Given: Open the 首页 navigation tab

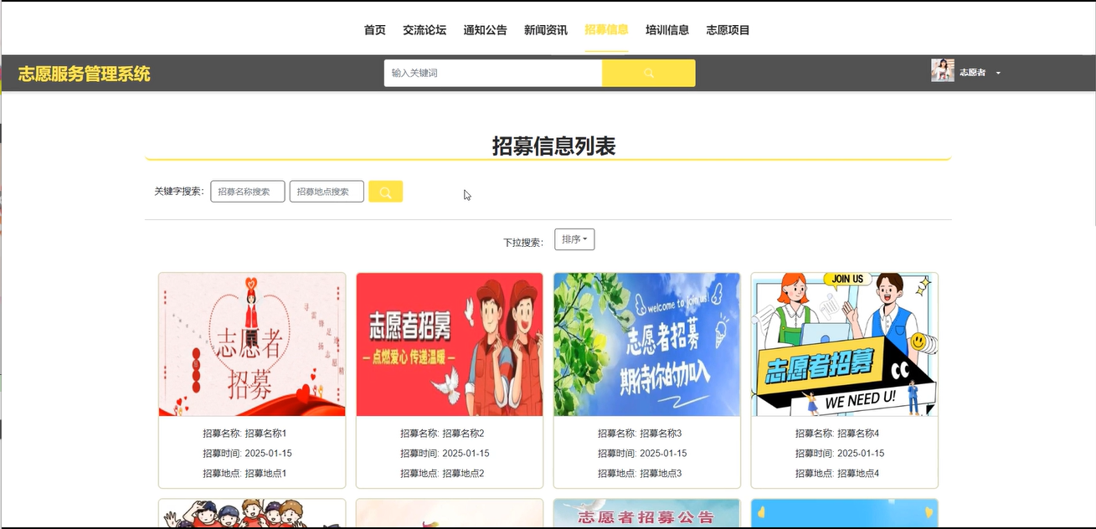Looking at the screenshot, I should 375,30.
